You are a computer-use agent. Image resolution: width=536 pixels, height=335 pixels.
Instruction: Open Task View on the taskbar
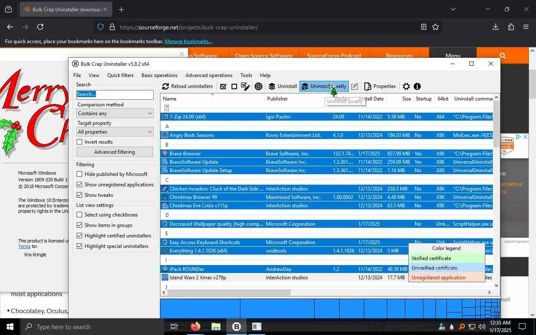point(174,327)
